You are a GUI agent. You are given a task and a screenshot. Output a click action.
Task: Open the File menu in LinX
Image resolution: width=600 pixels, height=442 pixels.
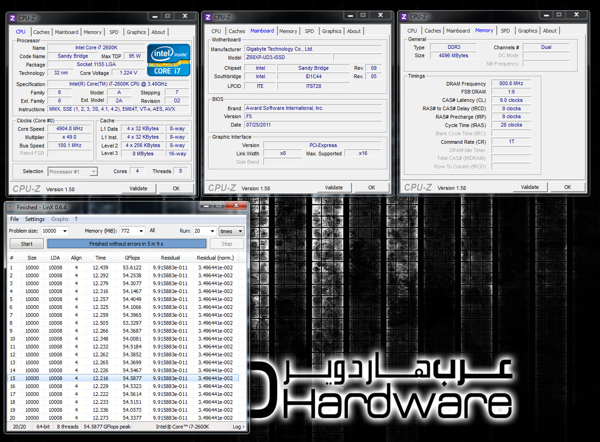[14, 219]
